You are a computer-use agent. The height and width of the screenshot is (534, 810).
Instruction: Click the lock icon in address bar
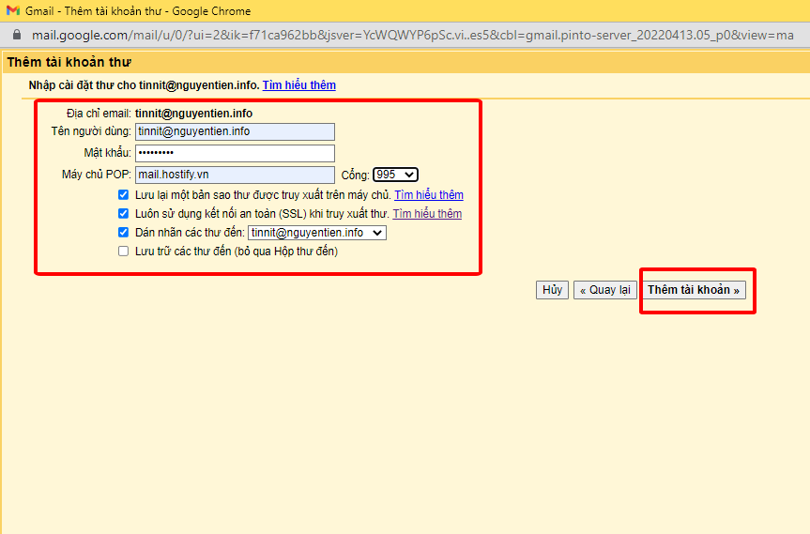[17, 35]
